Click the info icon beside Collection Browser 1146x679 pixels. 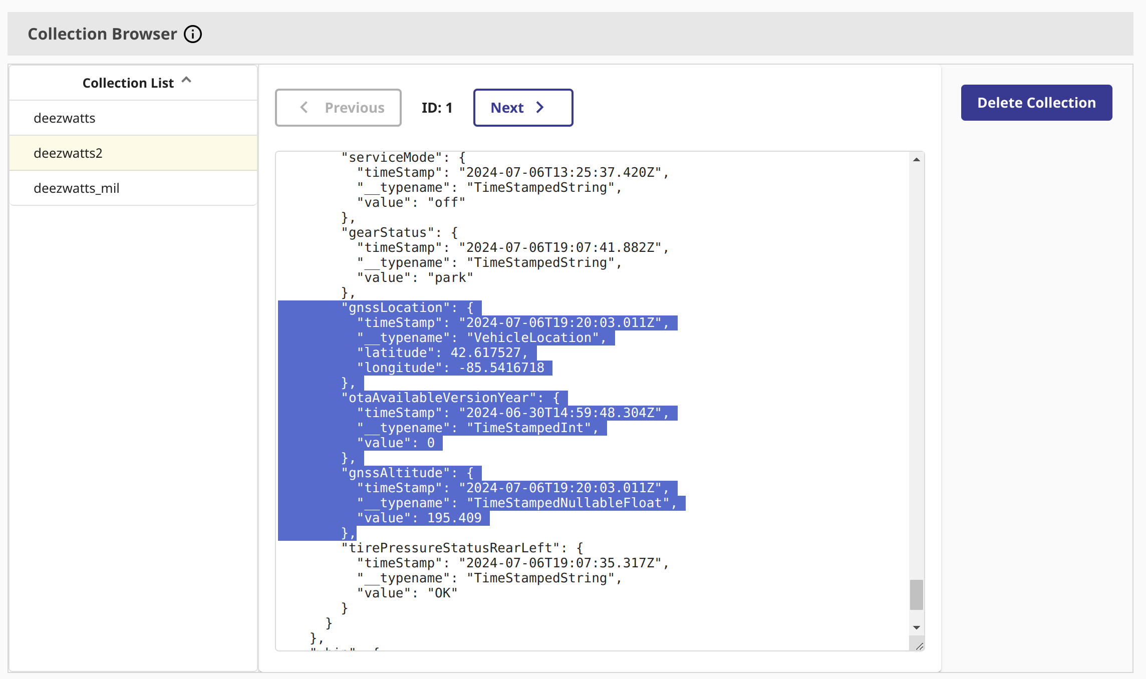(x=193, y=34)
